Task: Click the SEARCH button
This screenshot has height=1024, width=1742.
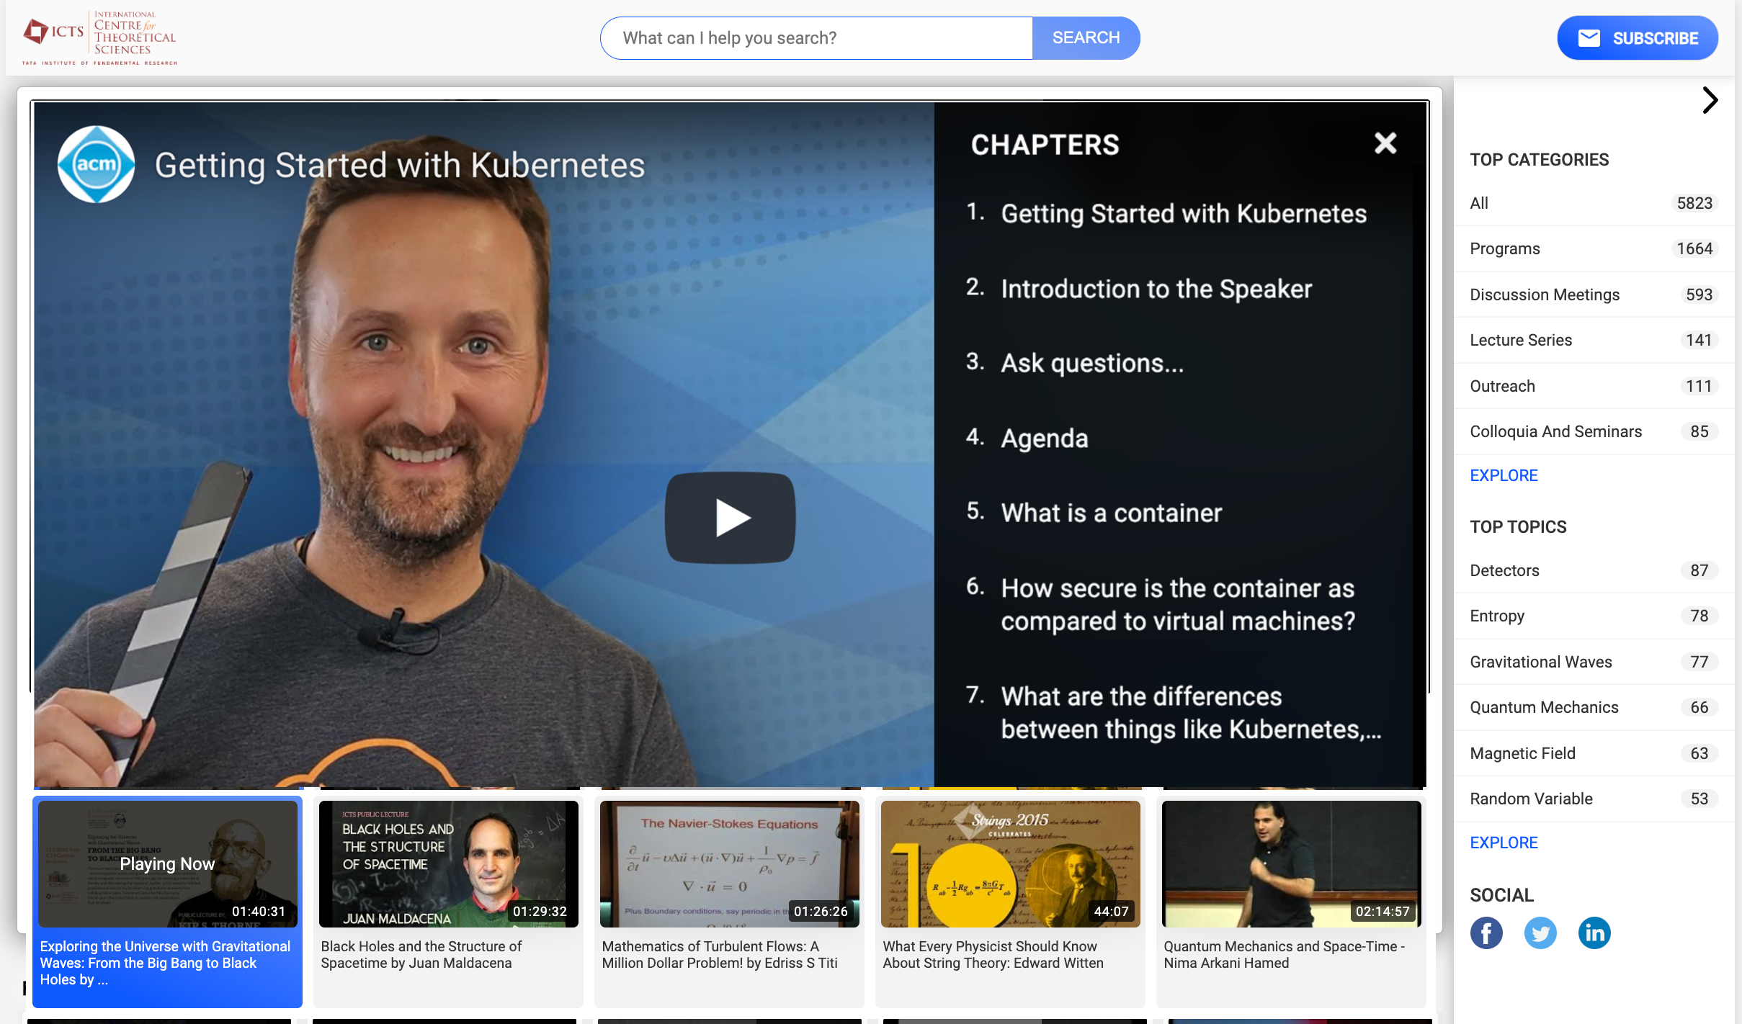Action: 1085,38
